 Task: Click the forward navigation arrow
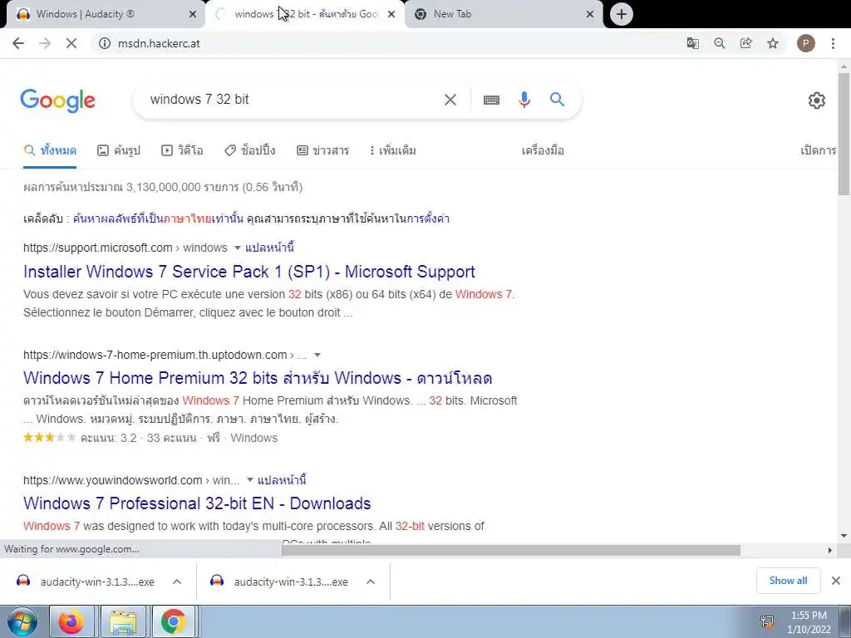(45, 43)
